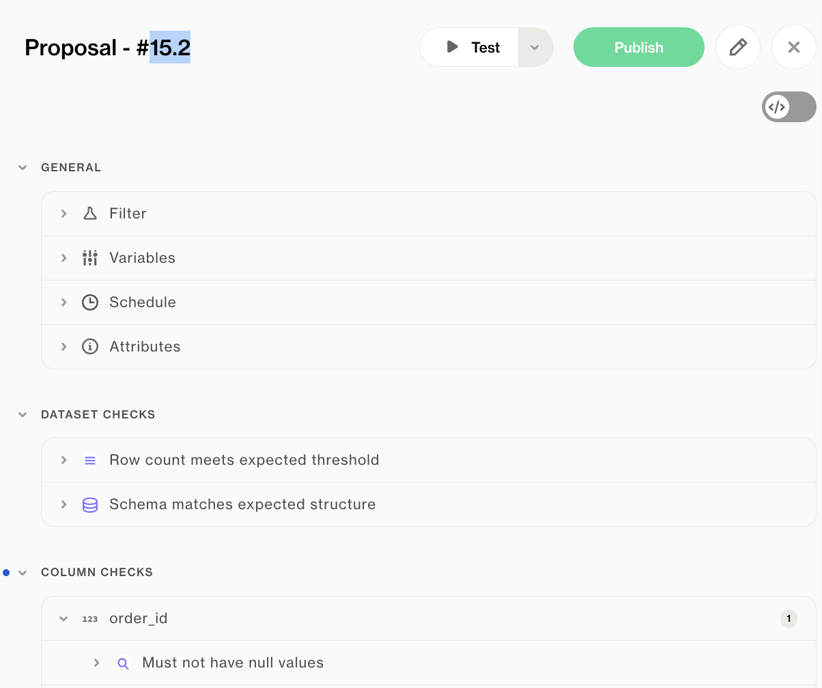Expand the Filter row chevron
Image resolution: width=822 pixels, height=688 pixels.
point(63,214)
